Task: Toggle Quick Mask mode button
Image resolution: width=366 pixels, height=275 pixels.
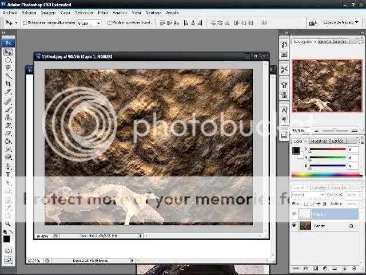Action: point(8,251)
